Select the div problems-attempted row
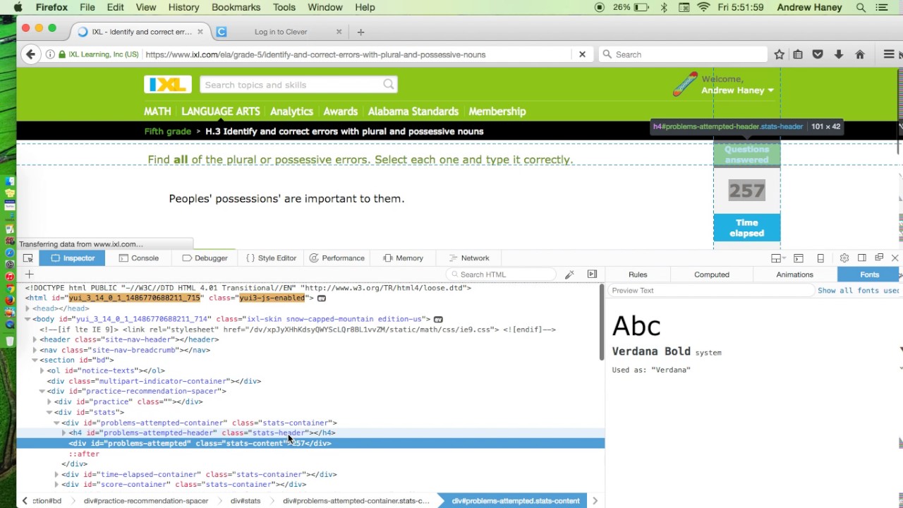This screenshot has height=508, width=903. [x=310, y=443]
